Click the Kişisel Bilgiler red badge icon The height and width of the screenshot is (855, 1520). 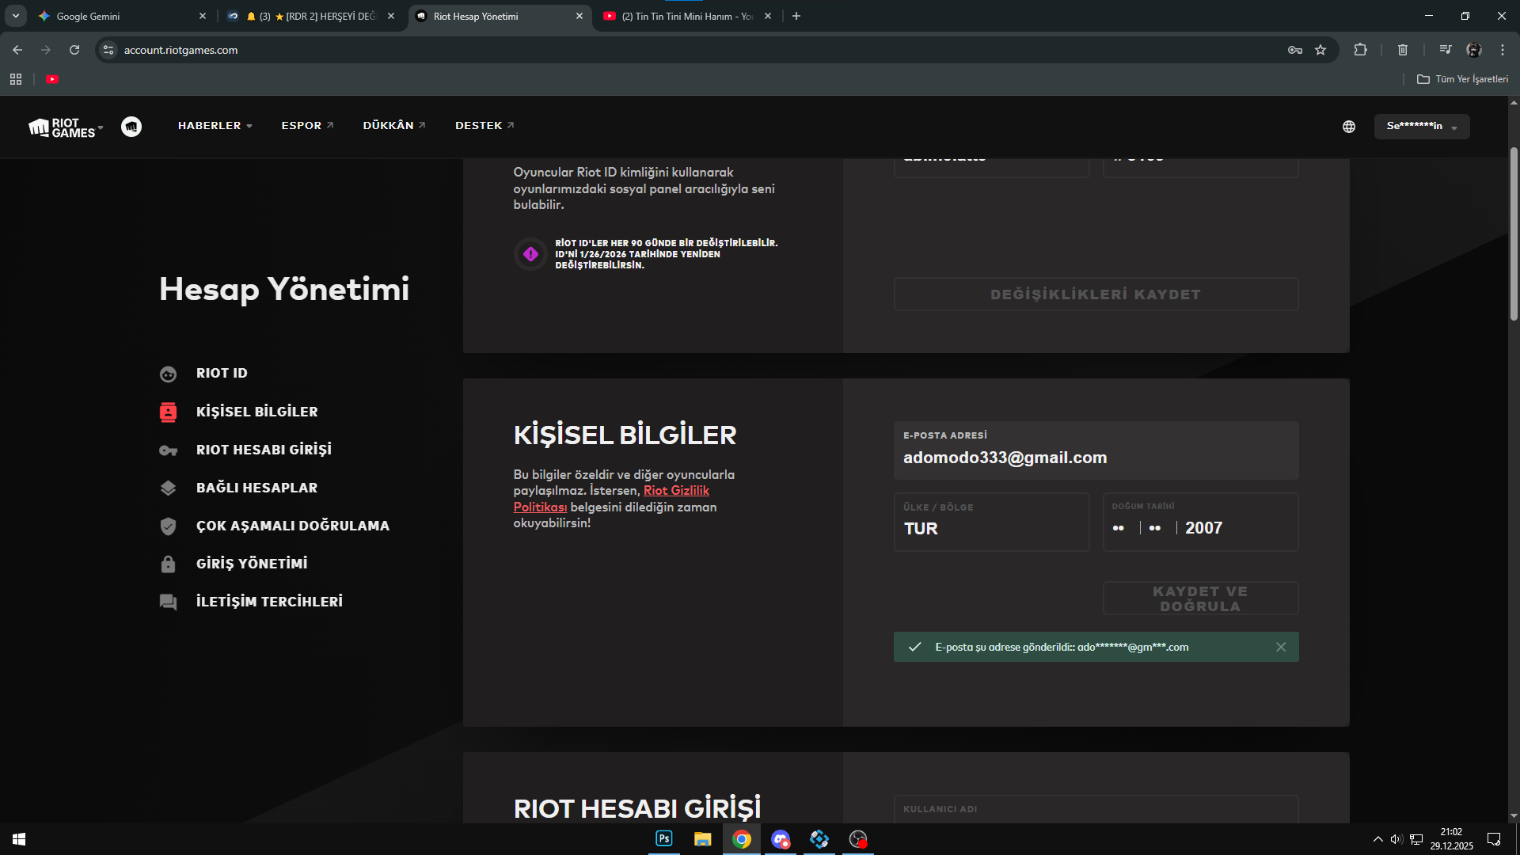[x=168, y=412]
